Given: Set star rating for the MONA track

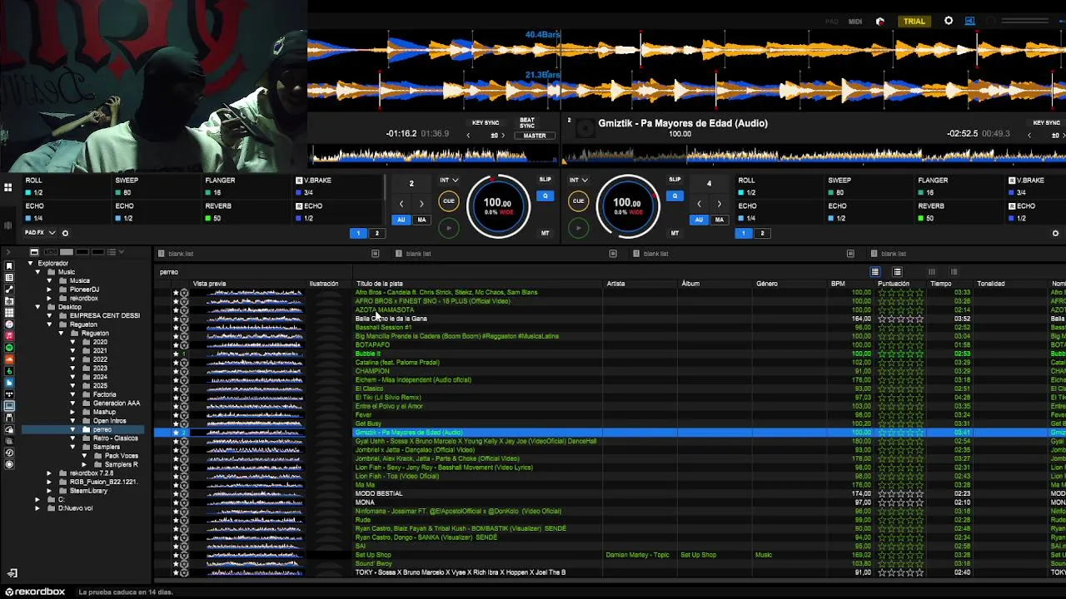Looking at the screenshot, I should (901, 502).
